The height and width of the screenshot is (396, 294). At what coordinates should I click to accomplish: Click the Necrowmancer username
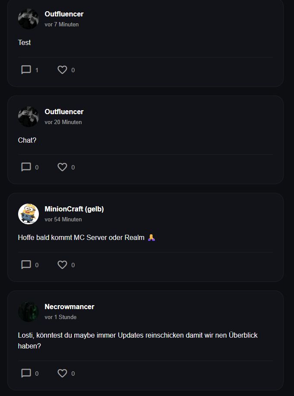click(69, 307)
